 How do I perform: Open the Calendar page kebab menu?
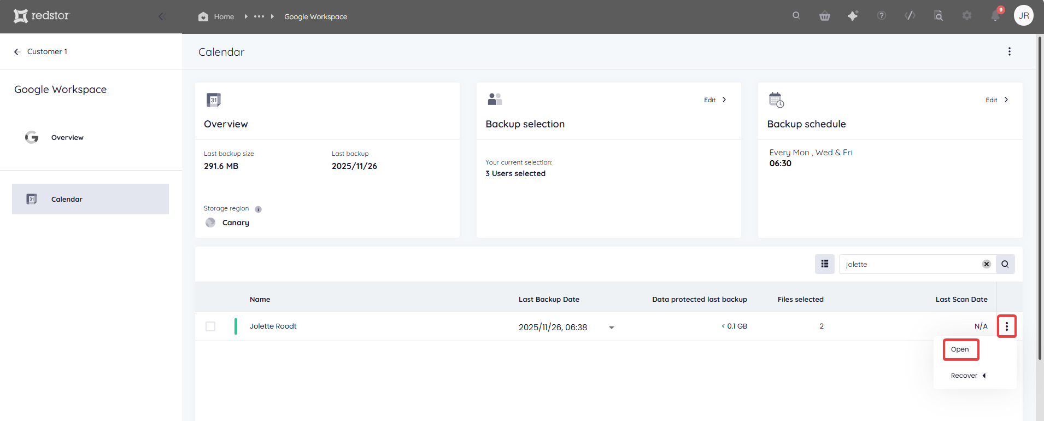point(1010,51)
